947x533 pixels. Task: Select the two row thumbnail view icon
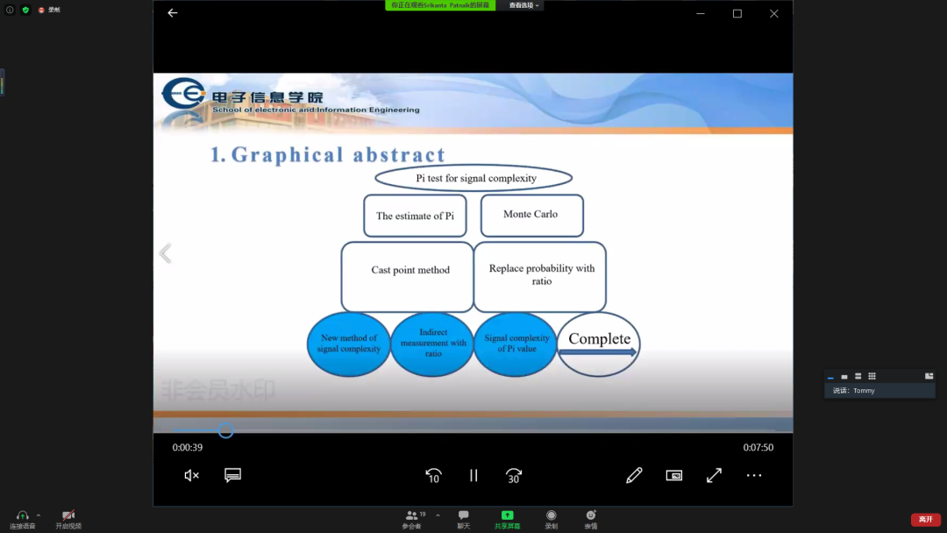pos(858,377)
